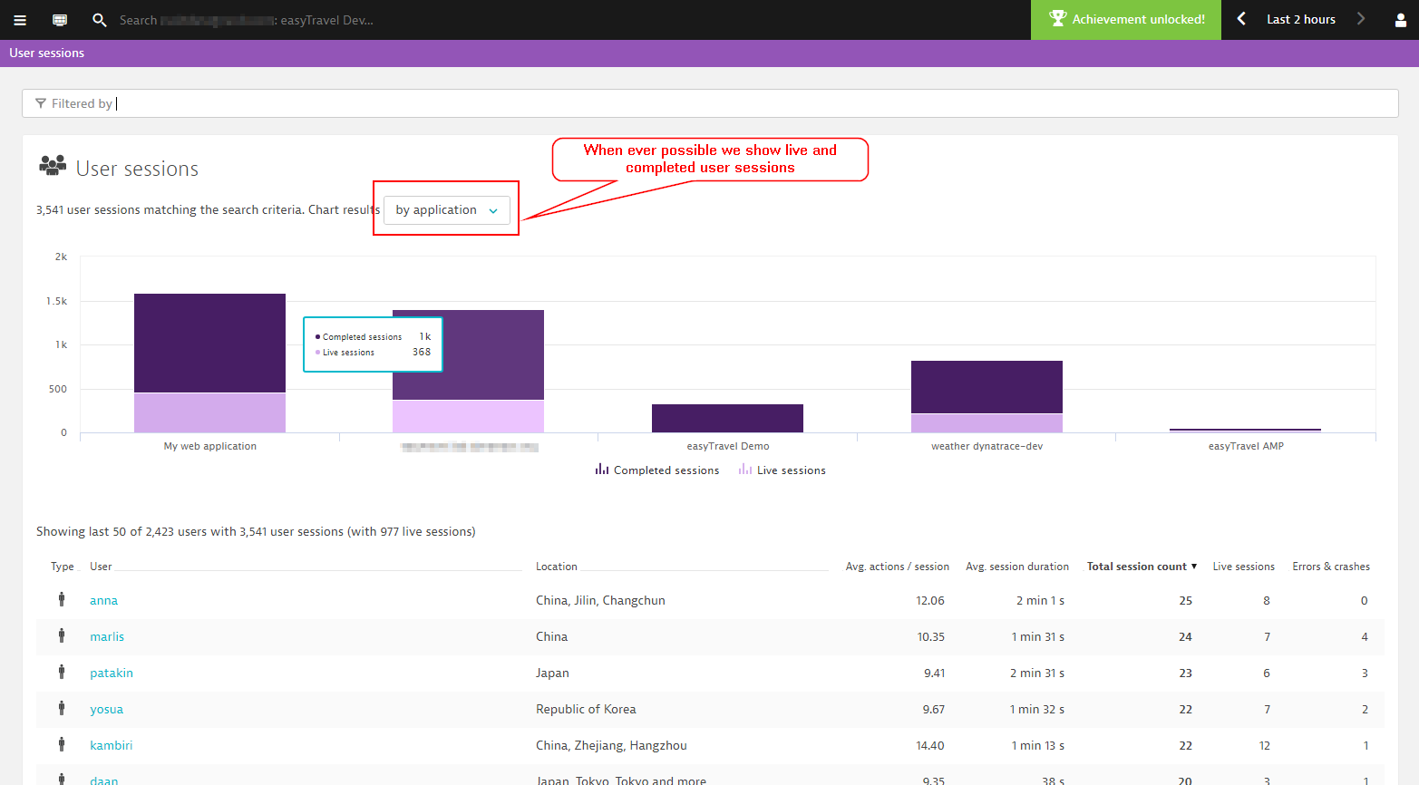Click weather dynatrace-dev live sessions bar

pos(986,423)
